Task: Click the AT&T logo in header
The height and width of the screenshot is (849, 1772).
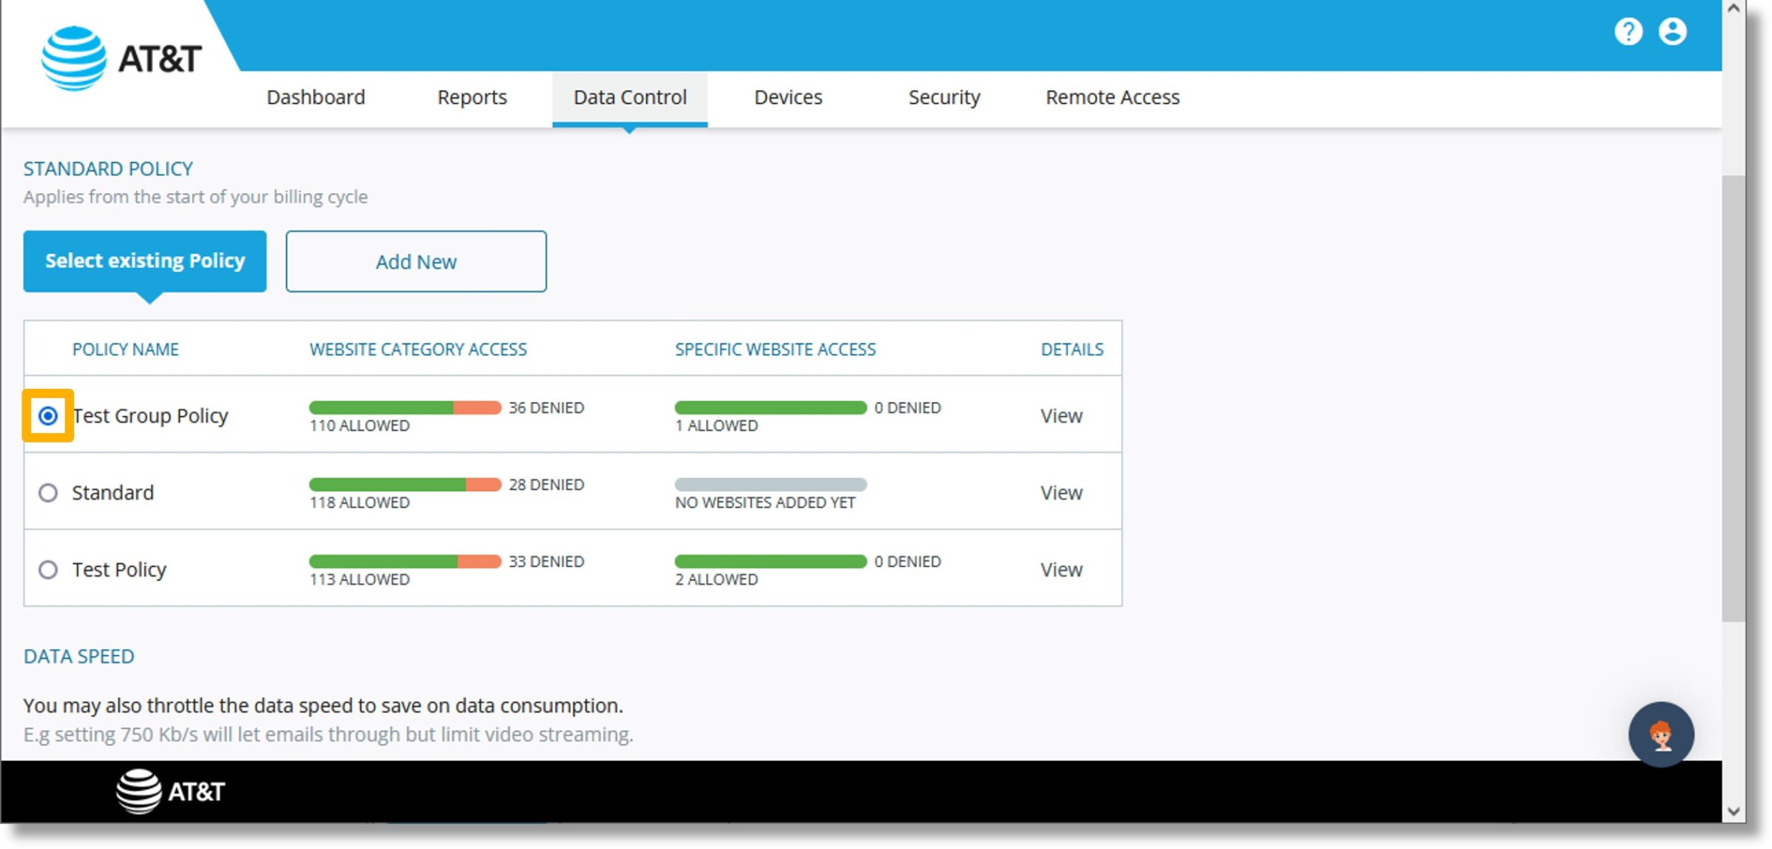Action: [122, 58]
